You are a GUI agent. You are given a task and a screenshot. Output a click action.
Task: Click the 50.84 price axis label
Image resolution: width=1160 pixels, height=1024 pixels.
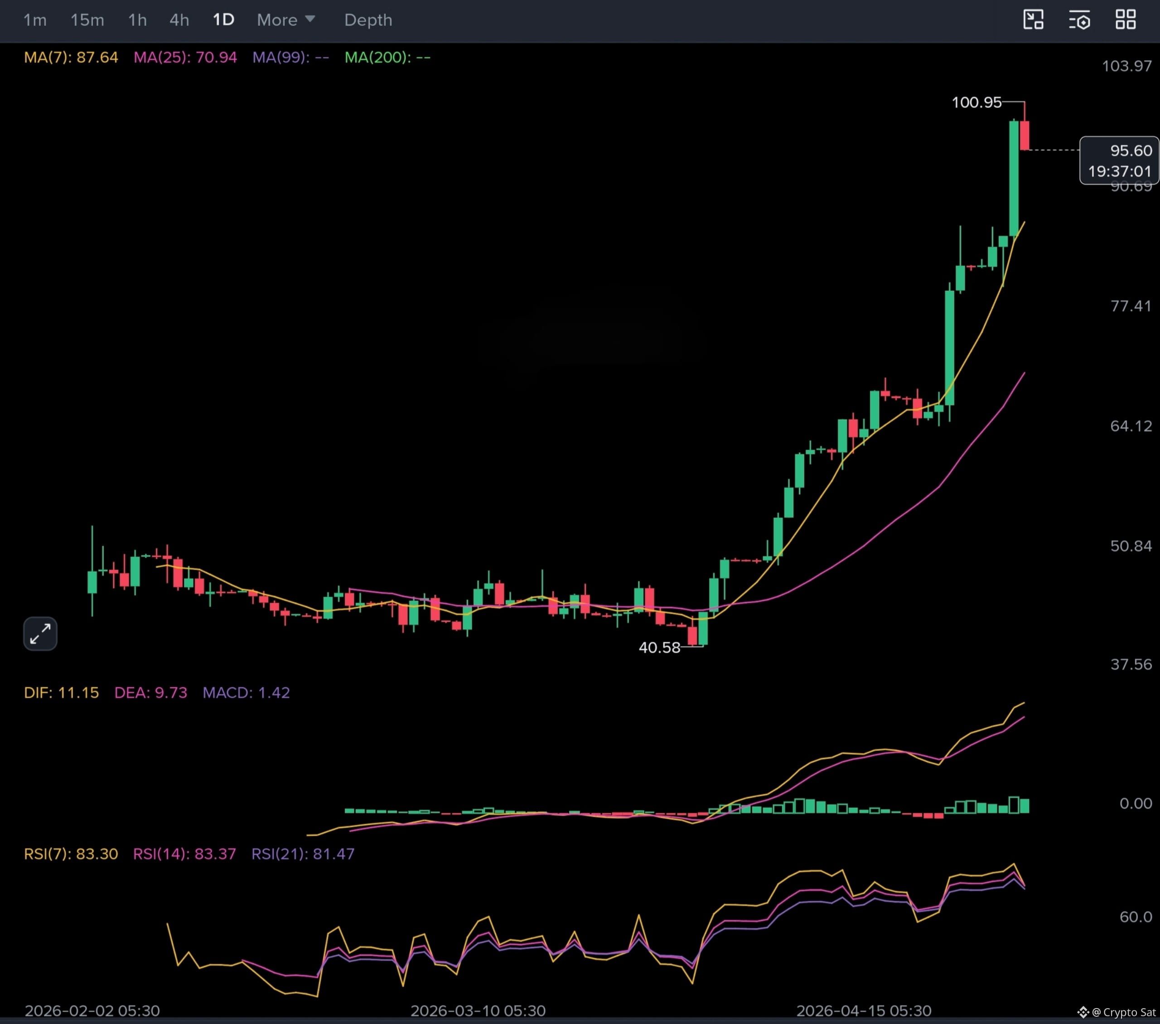pyautogui.click(x=1131, y=546)
